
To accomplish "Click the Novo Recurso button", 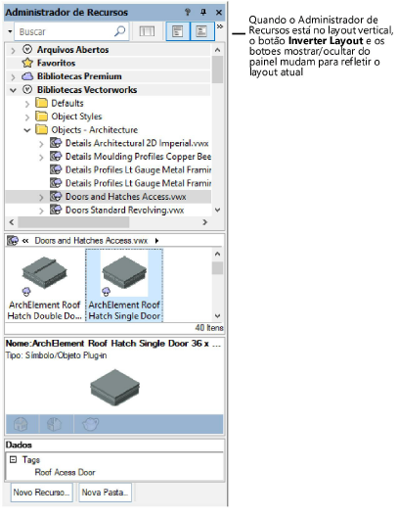I will click(42, 493).
